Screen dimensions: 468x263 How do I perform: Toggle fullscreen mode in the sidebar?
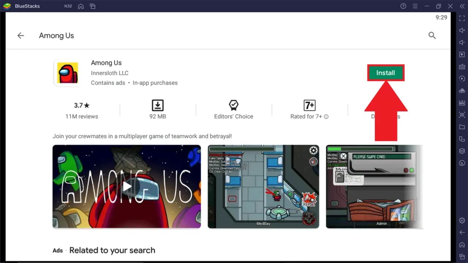pos(462,18)
